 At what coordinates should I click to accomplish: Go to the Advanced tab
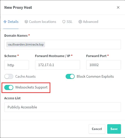tap(88, 22)
